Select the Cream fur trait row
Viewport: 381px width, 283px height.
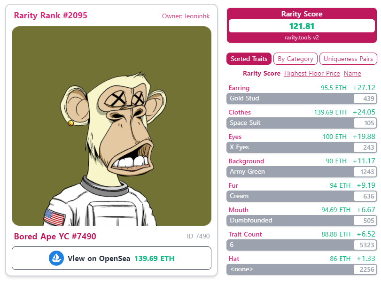tap(302, 196)
